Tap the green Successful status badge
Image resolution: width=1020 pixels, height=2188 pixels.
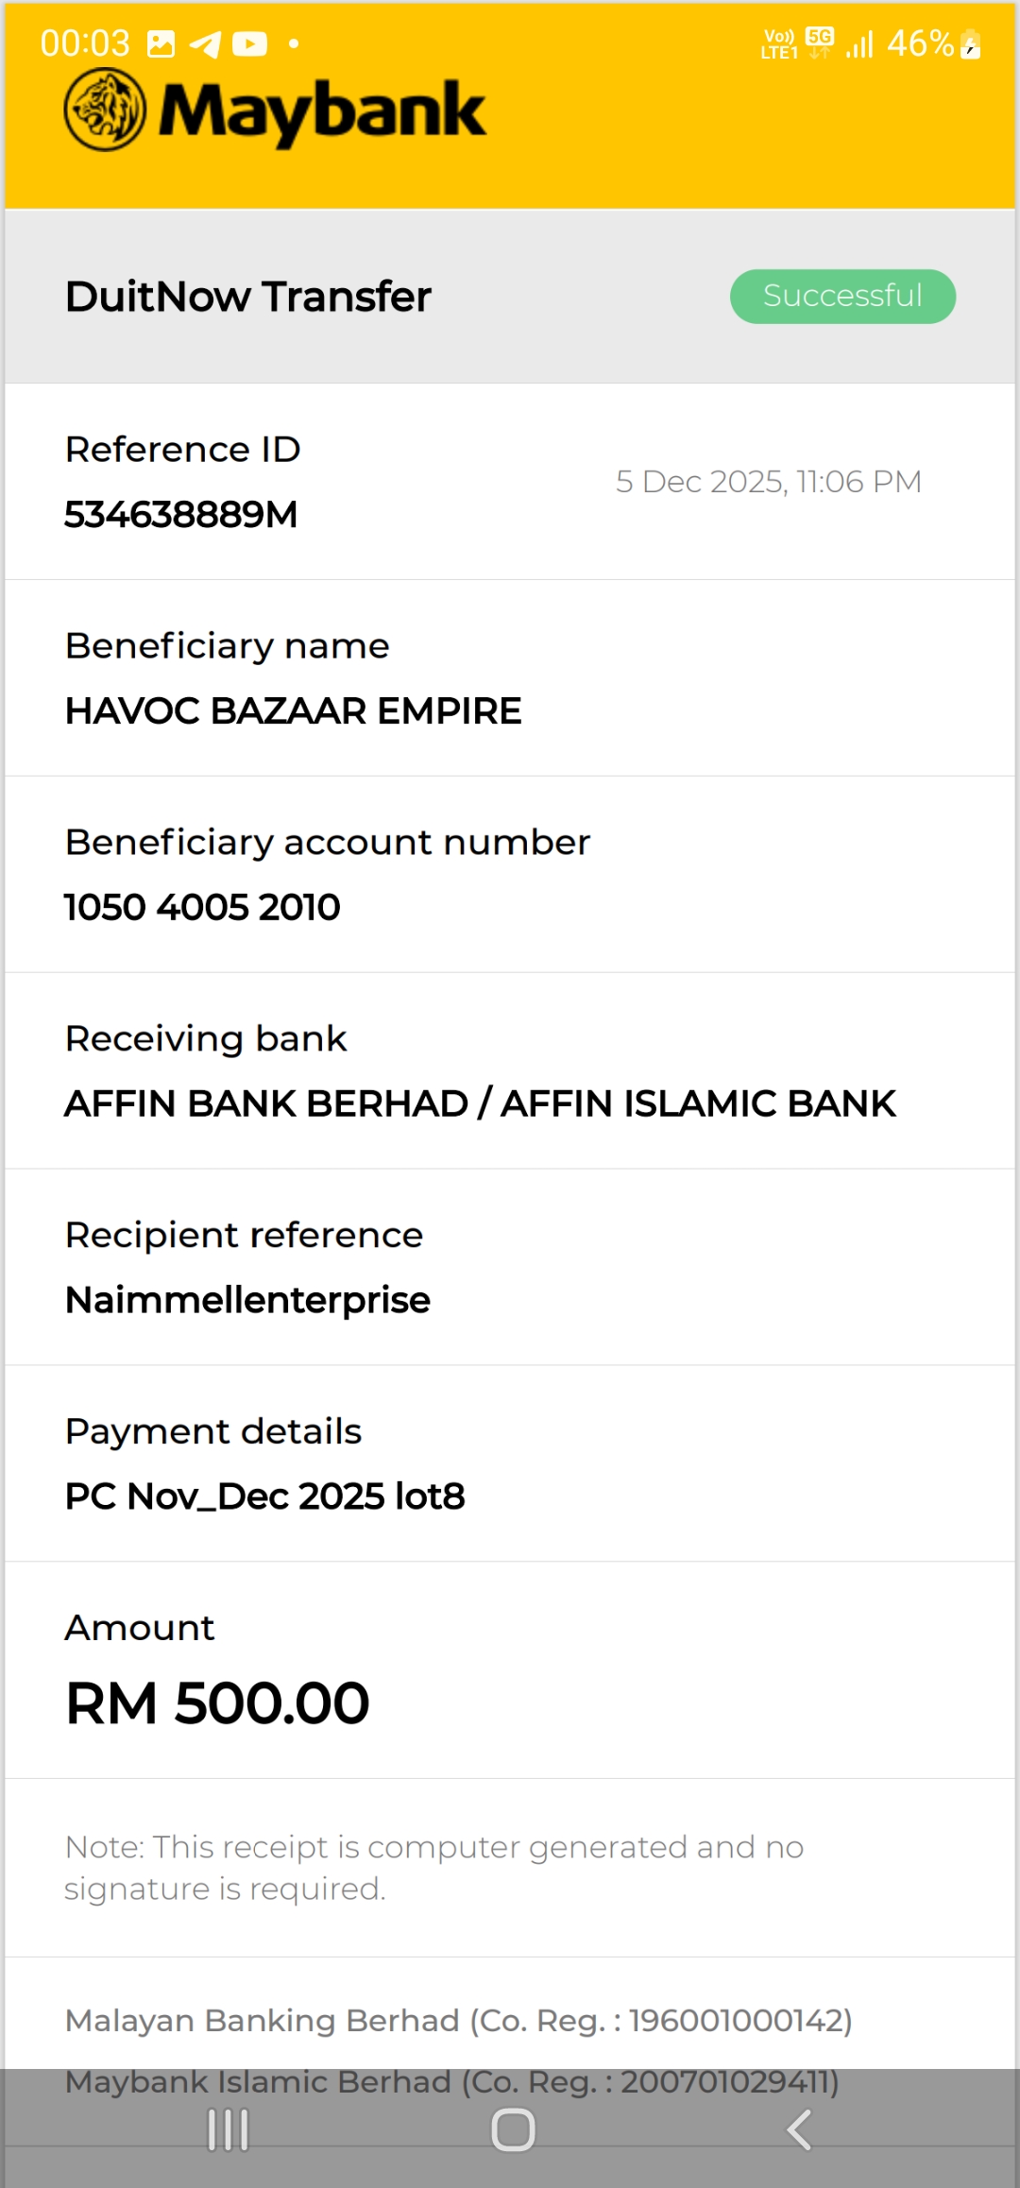tap(842, 297)
